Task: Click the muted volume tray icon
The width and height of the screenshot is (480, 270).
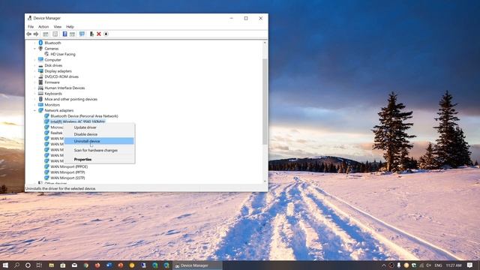Action: coord(429,265)
